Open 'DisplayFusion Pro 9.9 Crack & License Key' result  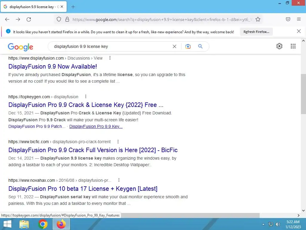point(86,105)
